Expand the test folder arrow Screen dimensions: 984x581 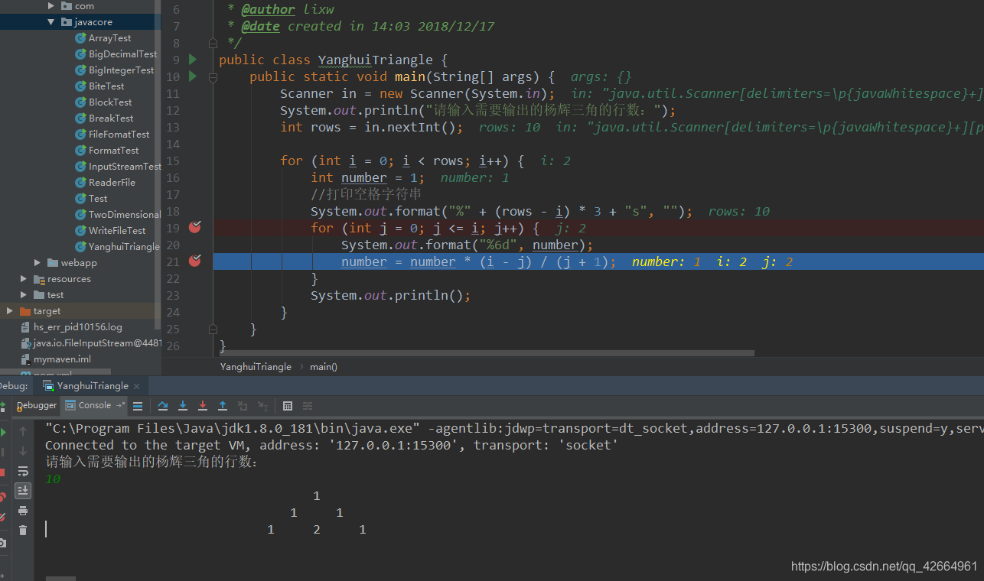(24, 295)
